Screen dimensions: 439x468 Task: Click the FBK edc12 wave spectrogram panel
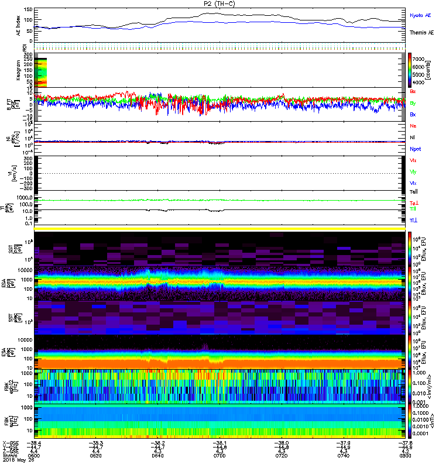[220, 387]
